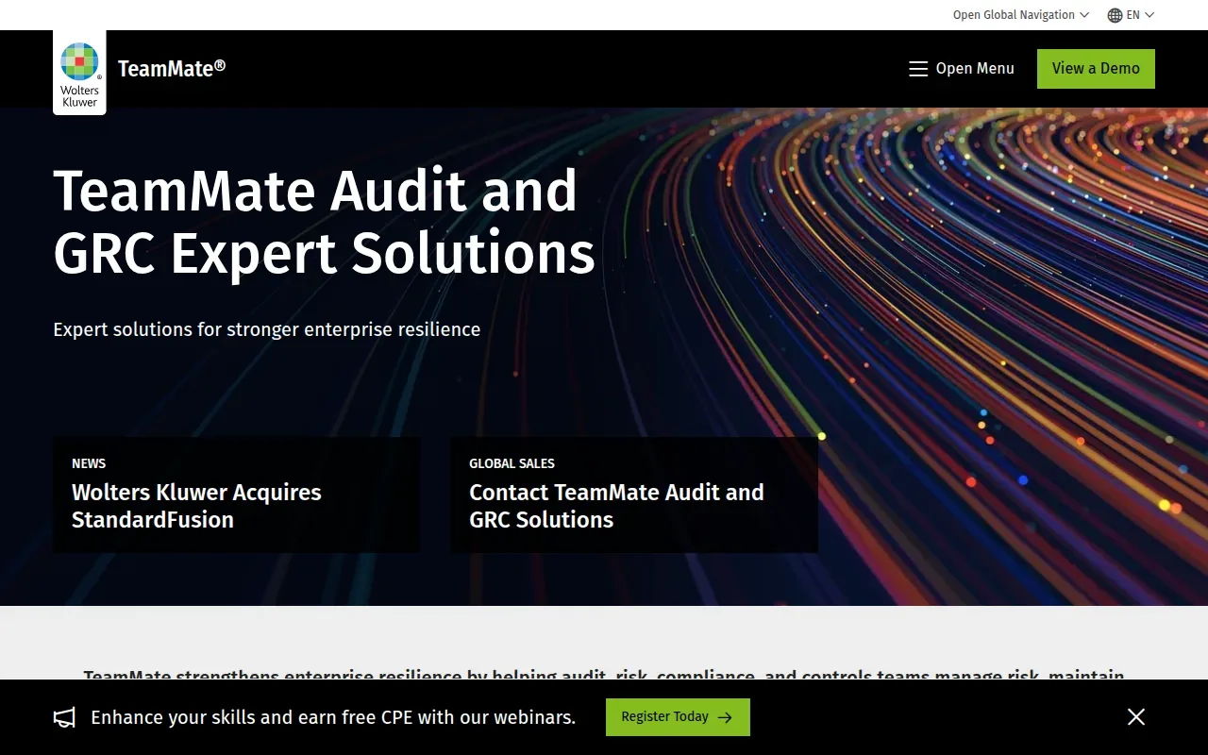Open the TeamMate home link
Screen dimensions: 1208x755
pyautogui.click(x=172, y=68)
